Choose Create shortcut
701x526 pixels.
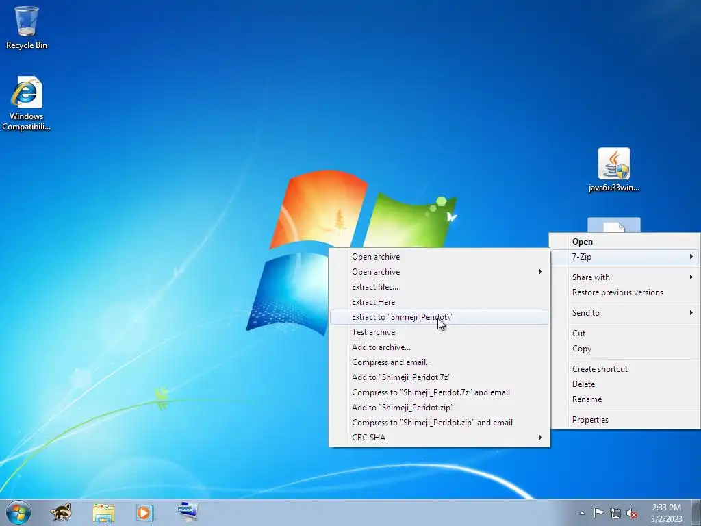click(x=625, y=369)
